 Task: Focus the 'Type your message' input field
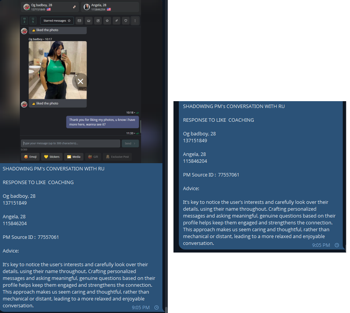(x=71, y=143)
